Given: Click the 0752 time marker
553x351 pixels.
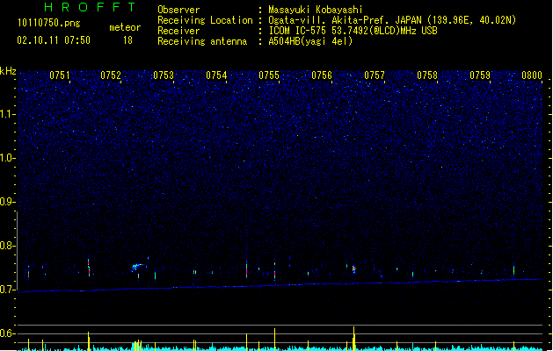Looking at the screenshot, I should pyautogui.click(x=111, y=75).
